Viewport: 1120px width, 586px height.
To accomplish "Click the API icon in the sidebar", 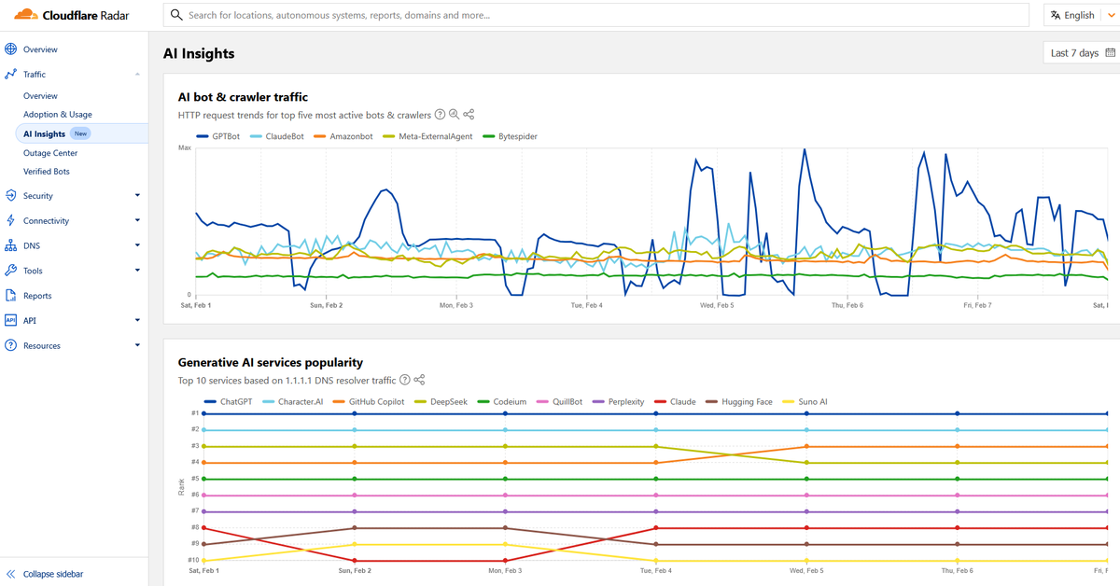I will pyautogui.click(x=11, y=320).
